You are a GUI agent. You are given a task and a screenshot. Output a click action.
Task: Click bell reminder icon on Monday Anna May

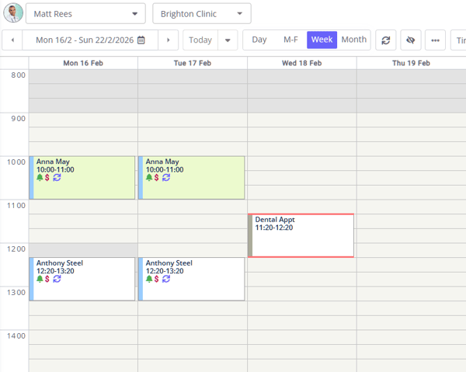[x=40, y=178]
